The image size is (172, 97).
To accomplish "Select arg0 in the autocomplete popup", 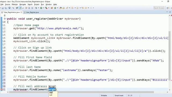I will pos(51,92).
